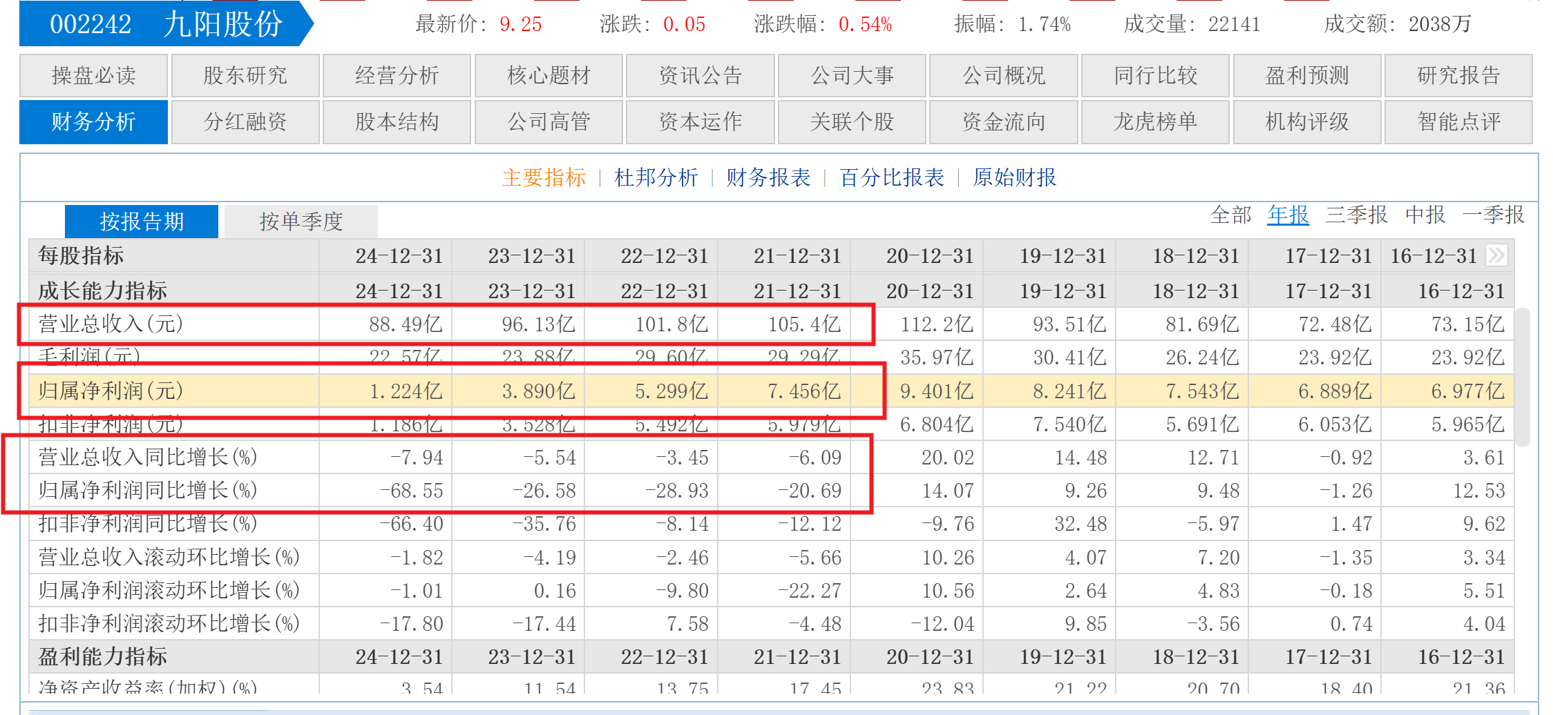Select the 核心题材 tab
Screen dimensions: 1553x715
tap(549, 75)
